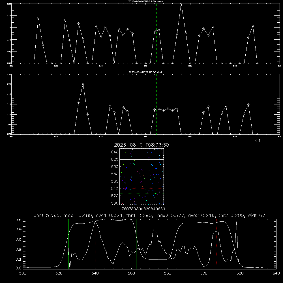The image size is (283, 283).
Task: Click the "840" x-axis label of dusk plot
Action: [x=145, y=137]
